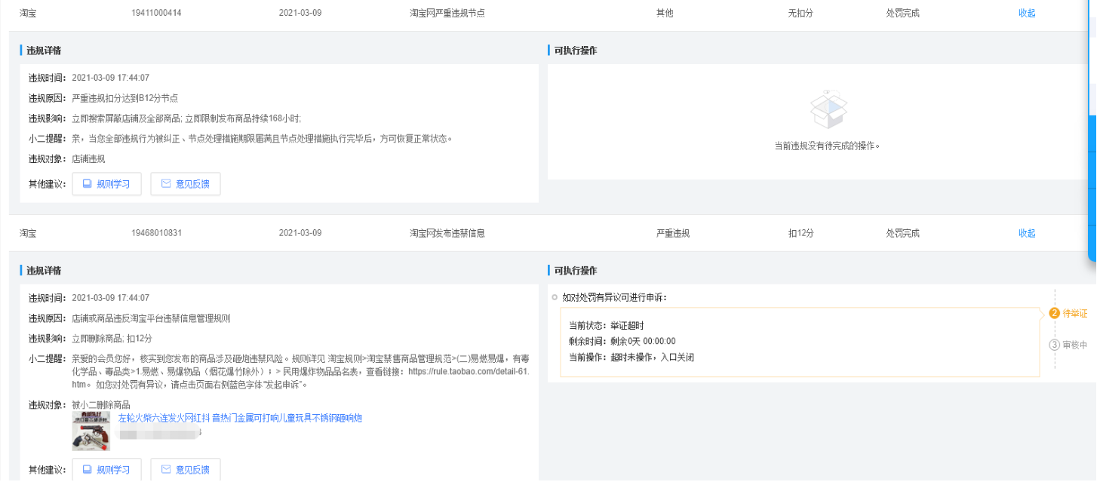The height and width of the screenshot is (482, 1097).
Task: Click the revolver toy product thumbnail
Action: pos(91,431)
